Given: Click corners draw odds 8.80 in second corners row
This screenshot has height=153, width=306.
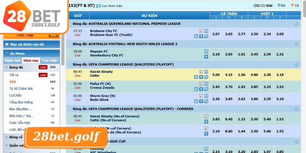Looking at the screenshot, I should pyautogui.click(x=229, y=131).
